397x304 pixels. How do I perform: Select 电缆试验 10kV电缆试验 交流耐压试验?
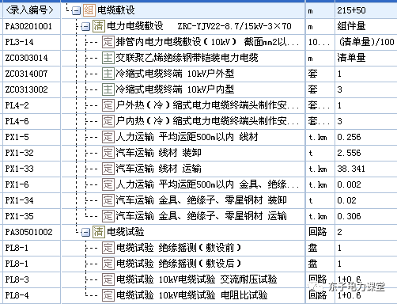click(197, 279)
